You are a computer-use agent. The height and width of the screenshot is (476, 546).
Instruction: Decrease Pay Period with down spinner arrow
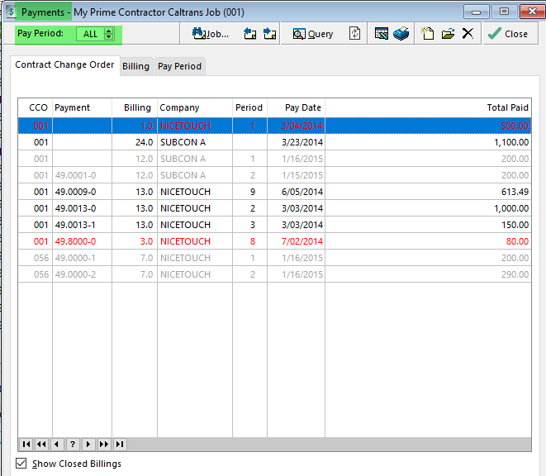pyautogui.click(x=109, y=36)
